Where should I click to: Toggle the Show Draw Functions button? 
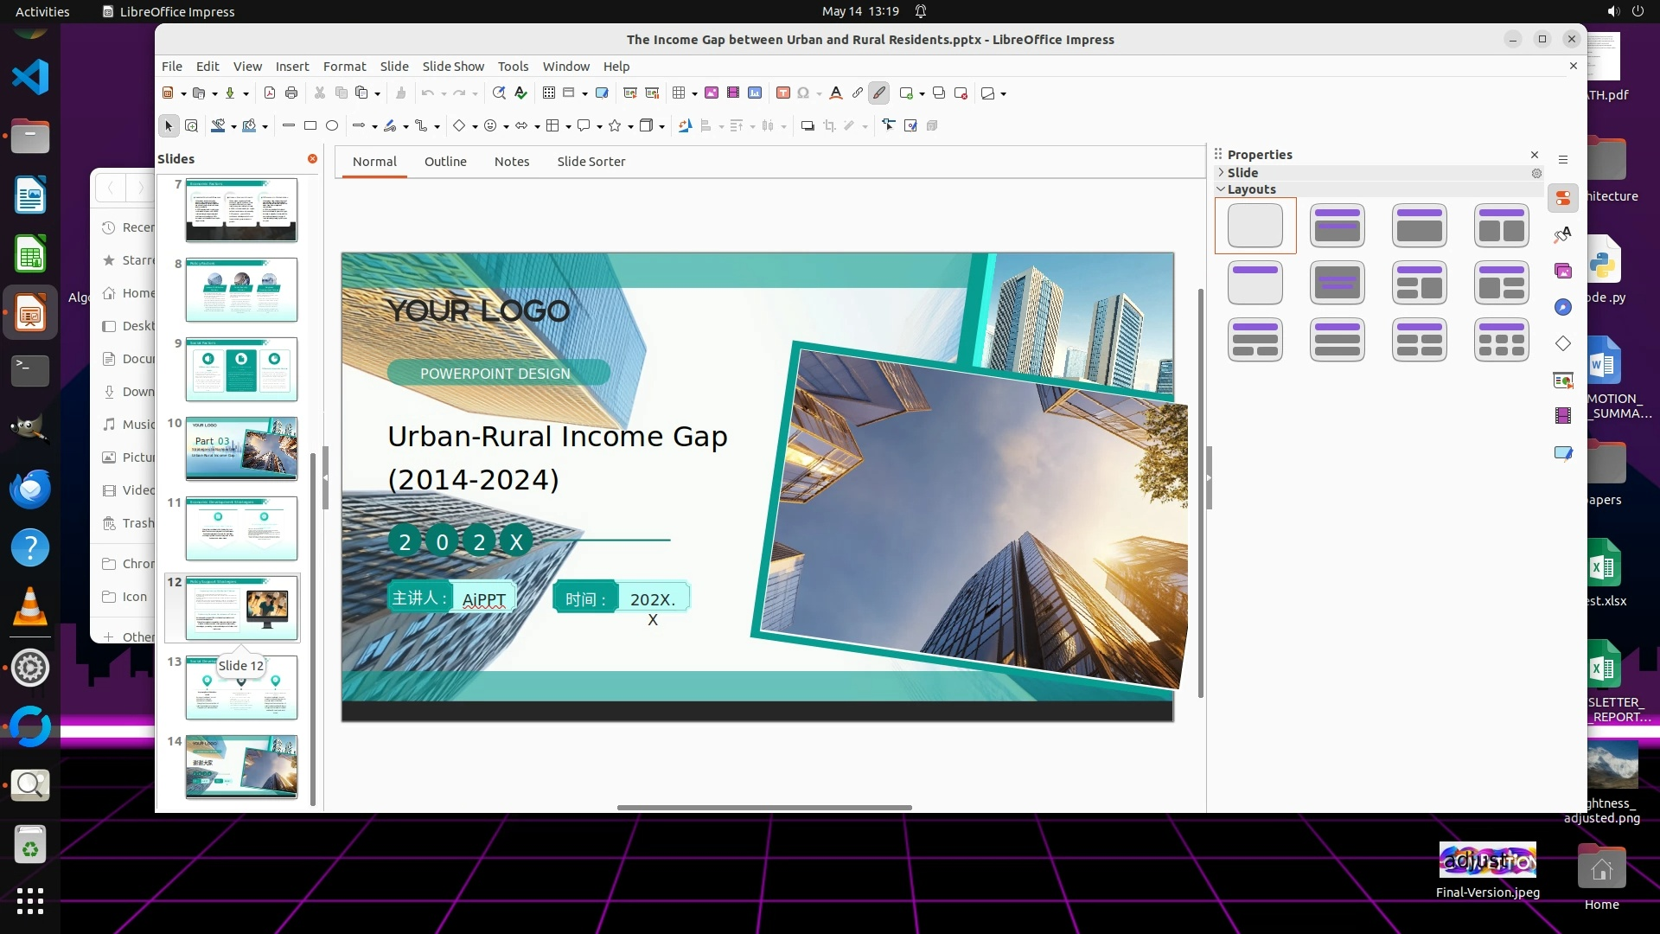(x=879, y=93)
